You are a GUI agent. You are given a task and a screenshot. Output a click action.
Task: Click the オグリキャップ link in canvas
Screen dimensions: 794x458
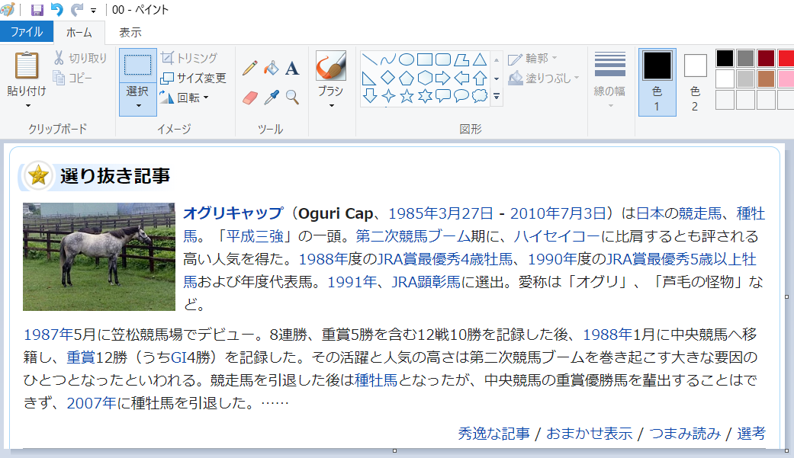click(233, 213)
